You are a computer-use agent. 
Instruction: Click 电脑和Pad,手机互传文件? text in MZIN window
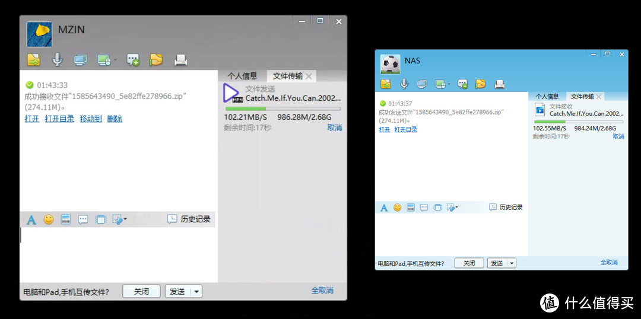(x=66, y=292)
